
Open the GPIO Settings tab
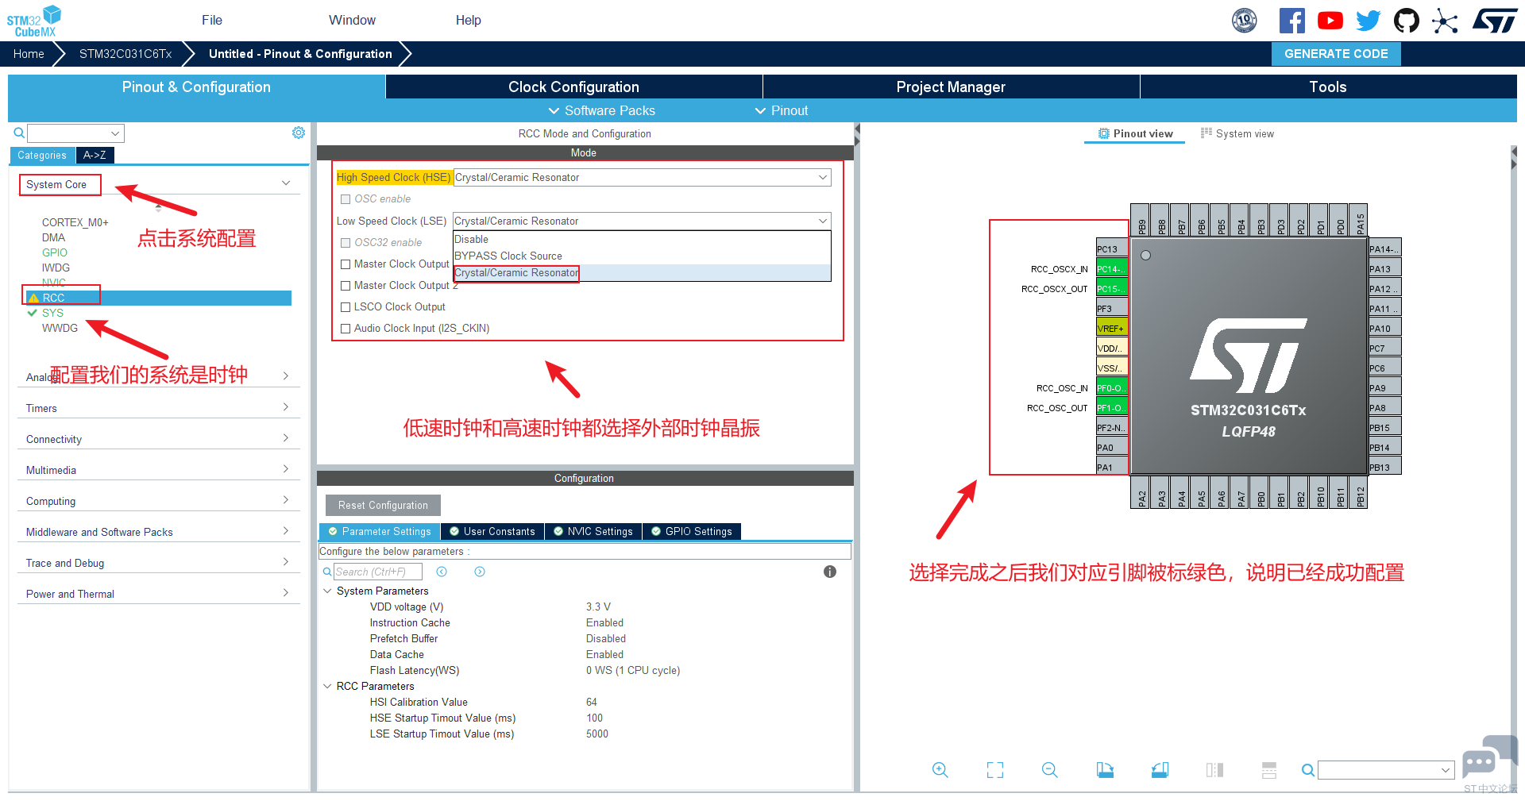692,532
